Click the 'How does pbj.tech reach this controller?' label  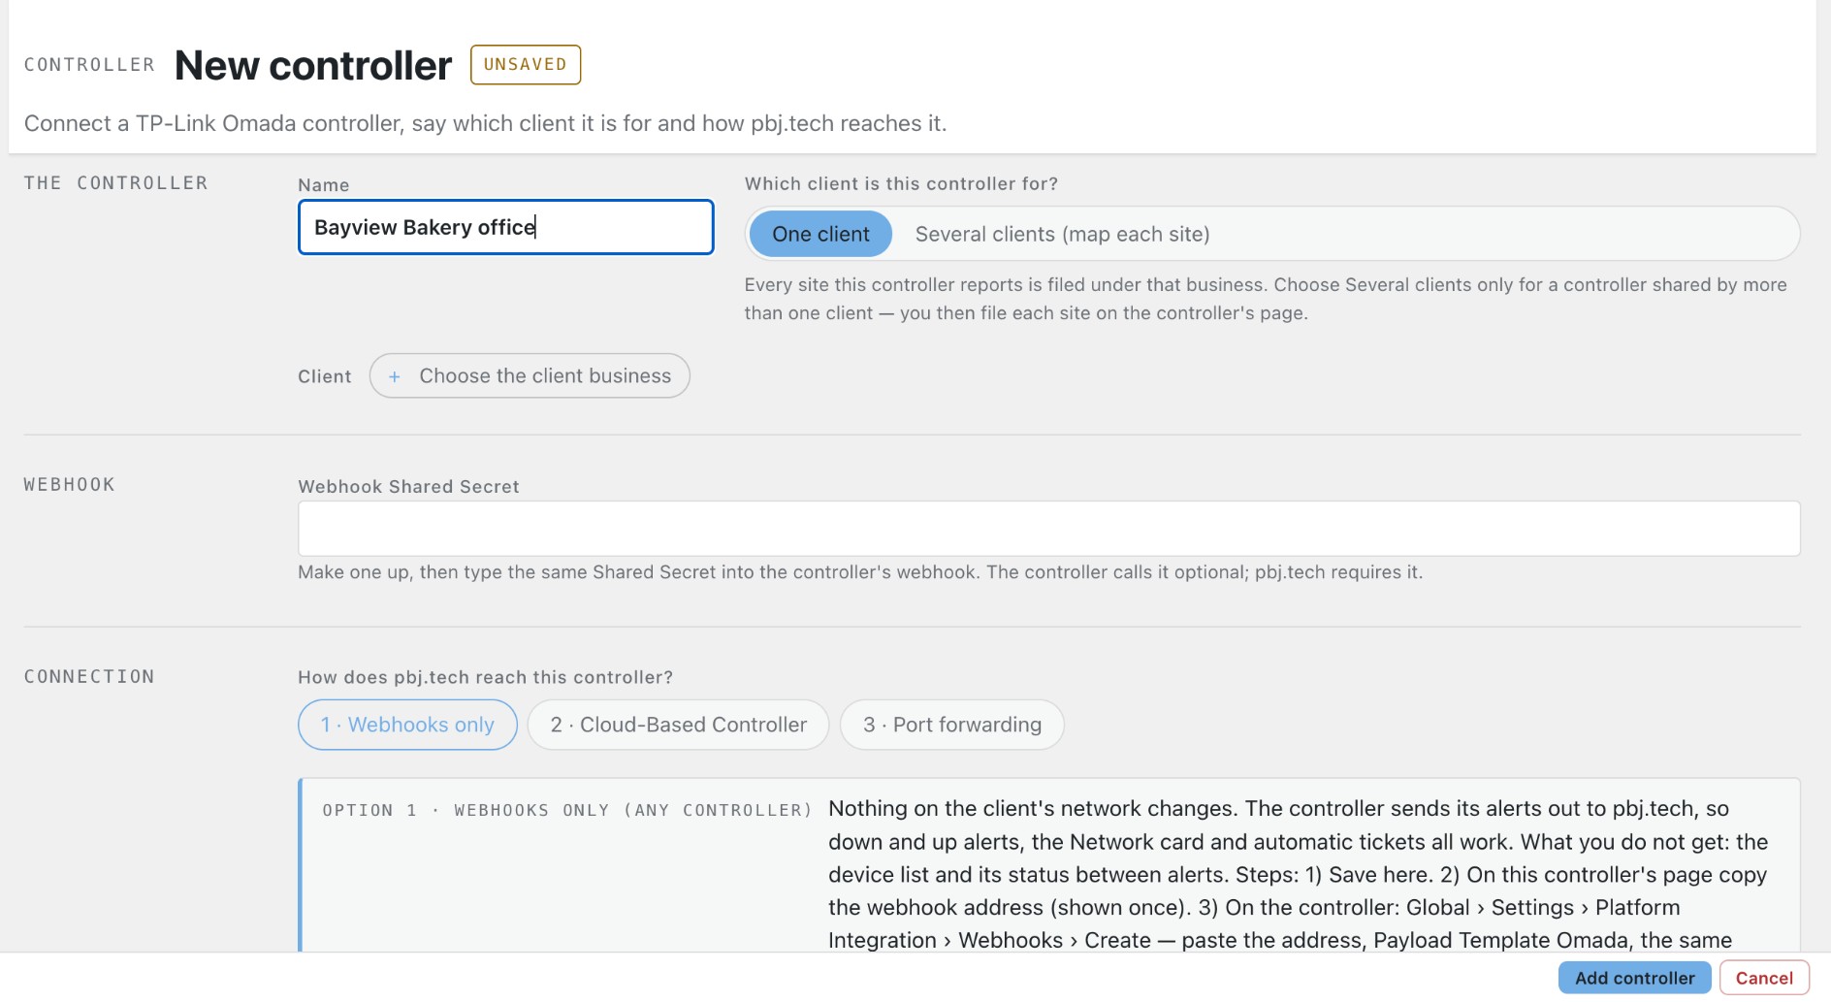pyautogui.click(x=485, y=677)
